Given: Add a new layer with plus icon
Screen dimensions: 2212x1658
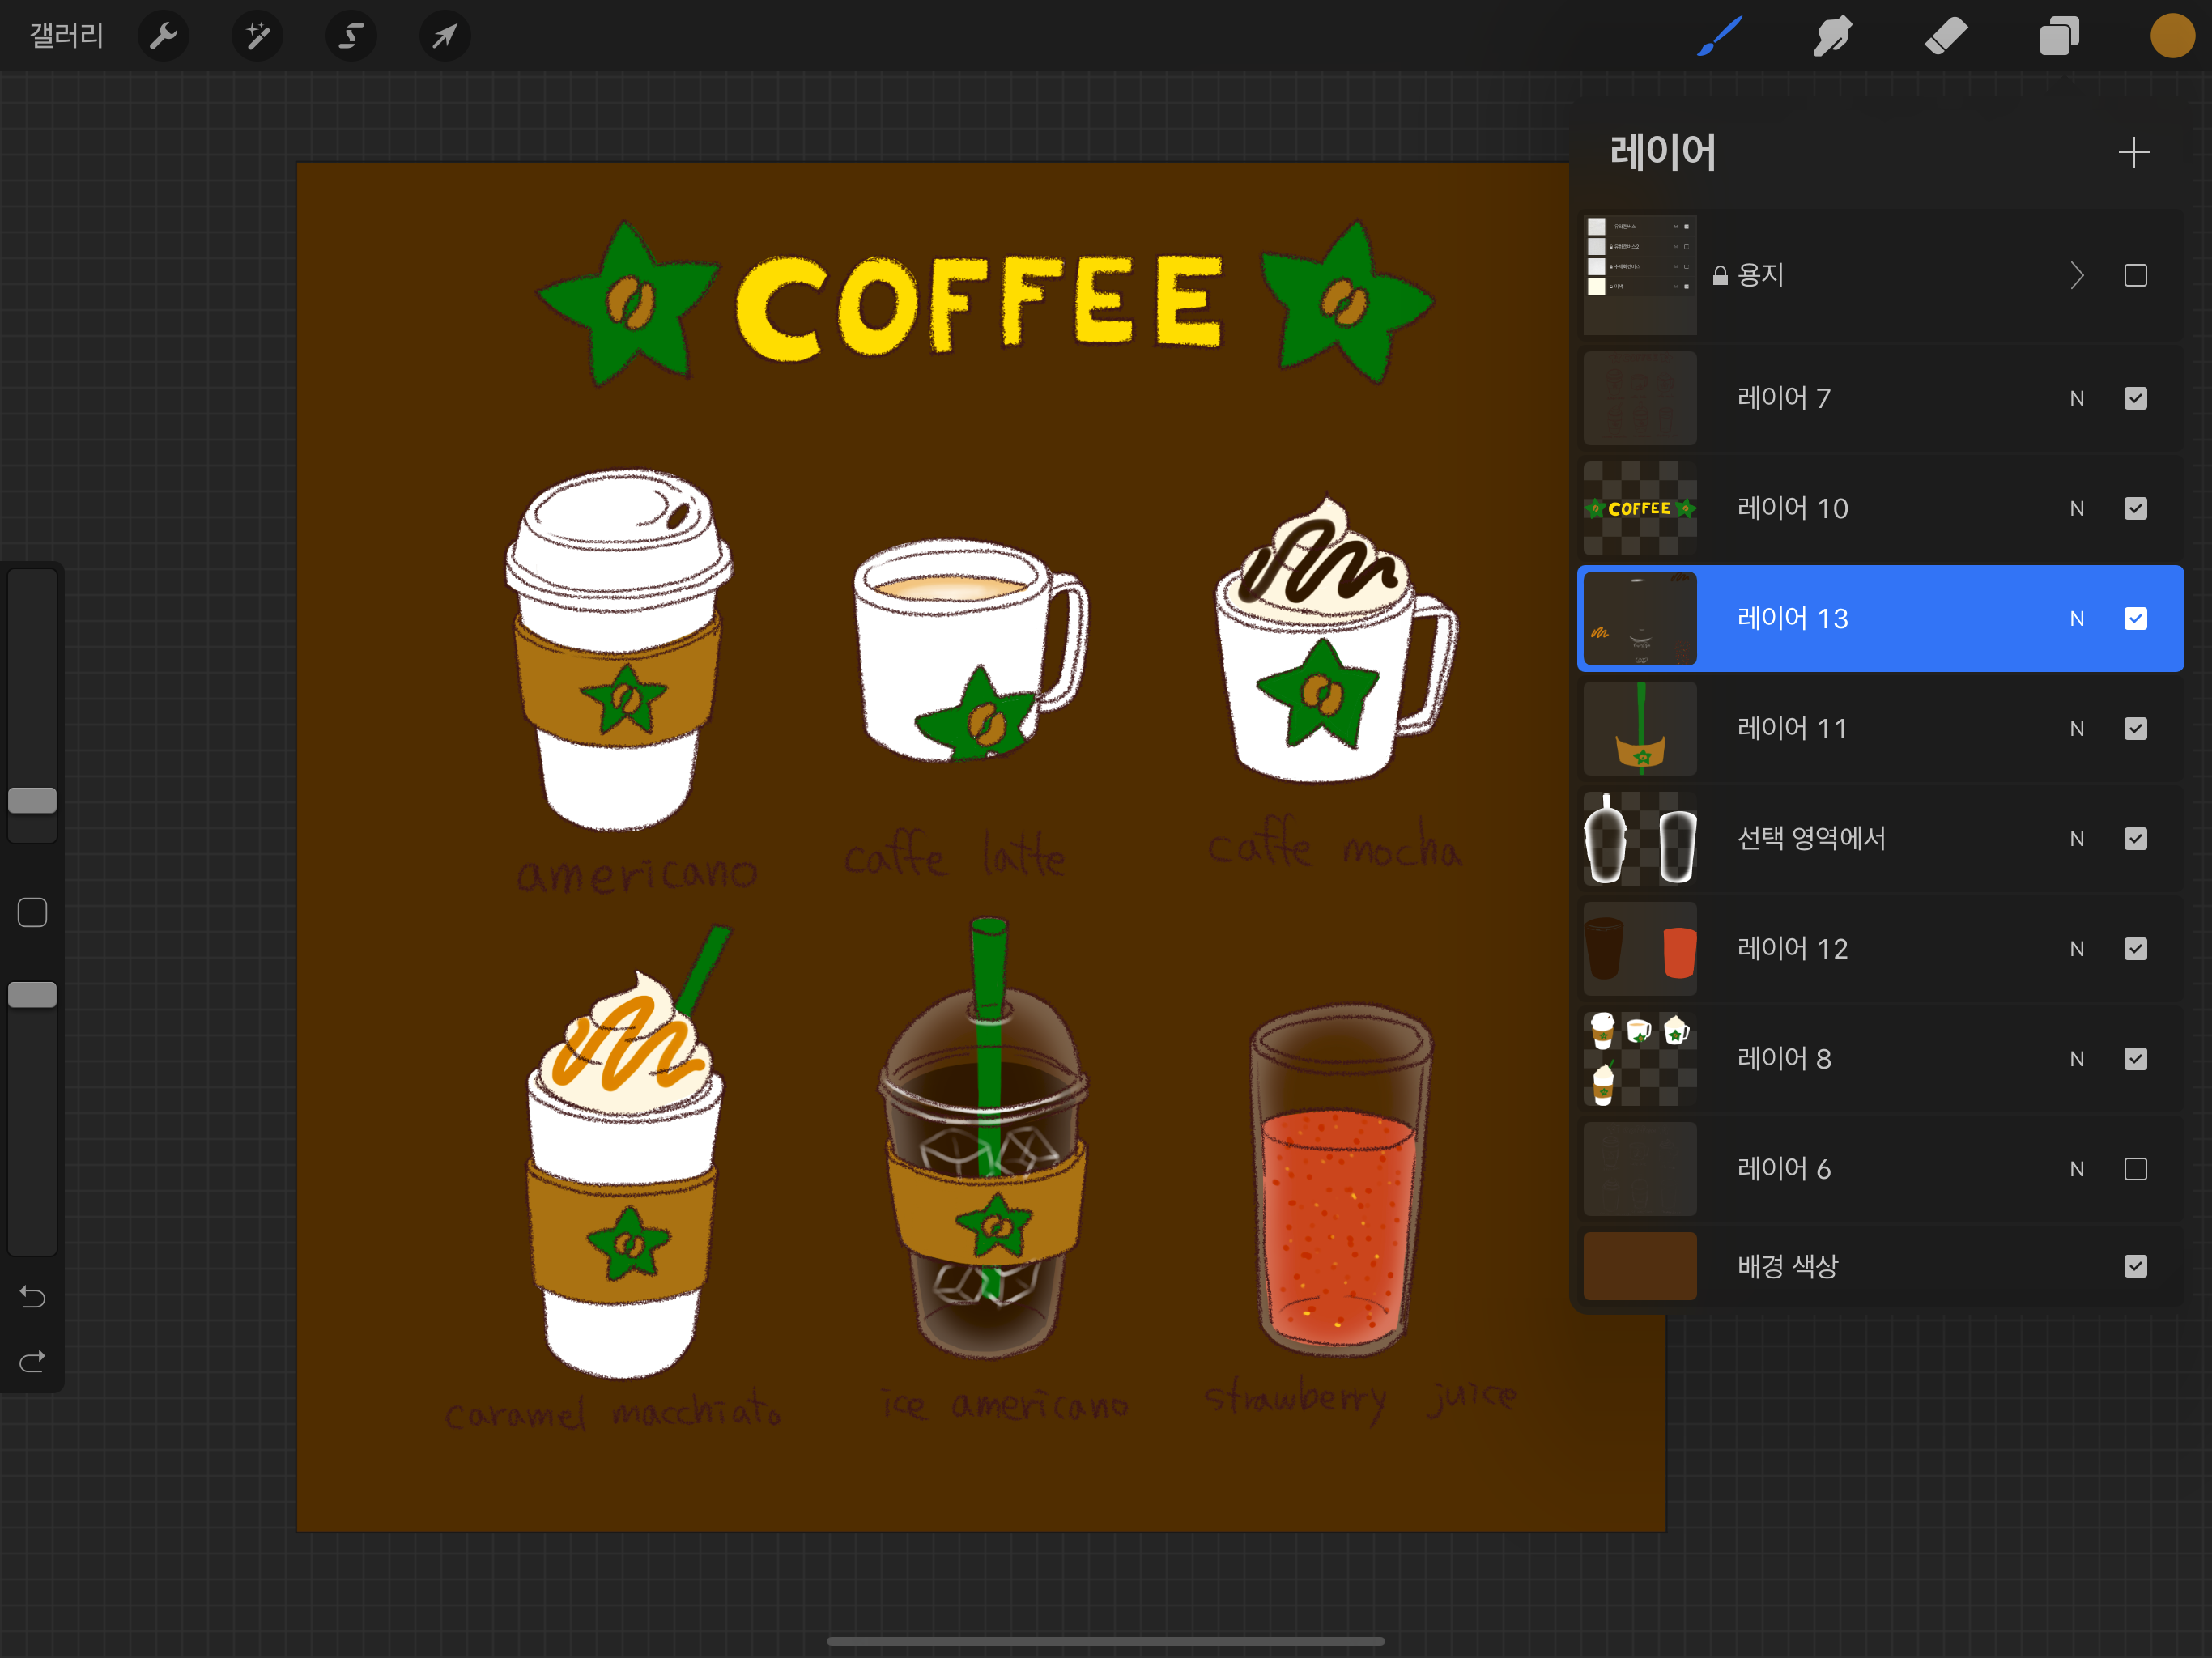Looking at the screenshot, I should [2133, 152].
